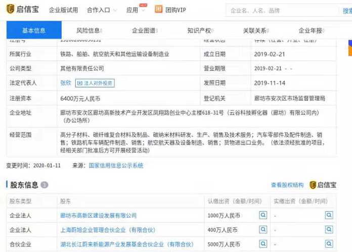Select the 关联关系 tab

(x=256, y=30)
